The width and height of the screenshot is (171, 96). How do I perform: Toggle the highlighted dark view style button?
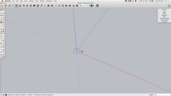(x=92, y=6)
